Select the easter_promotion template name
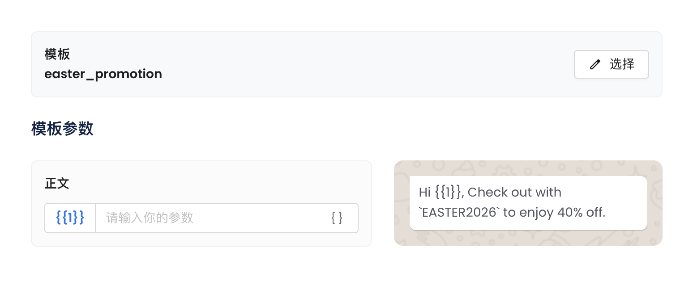 click(x=103, y=74)
